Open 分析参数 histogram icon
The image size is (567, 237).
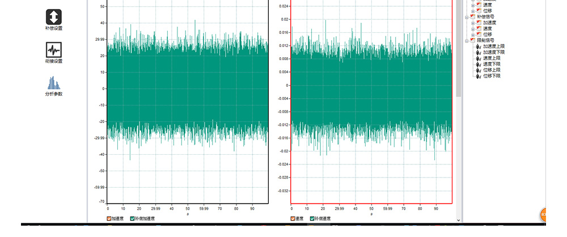pos(54,83)
